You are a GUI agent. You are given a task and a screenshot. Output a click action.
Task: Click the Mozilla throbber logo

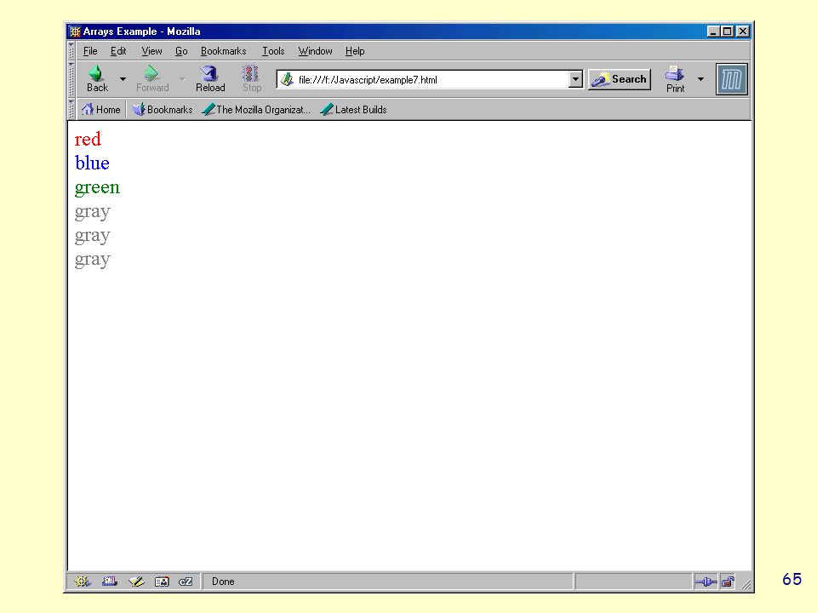click(x=732, y=79)
